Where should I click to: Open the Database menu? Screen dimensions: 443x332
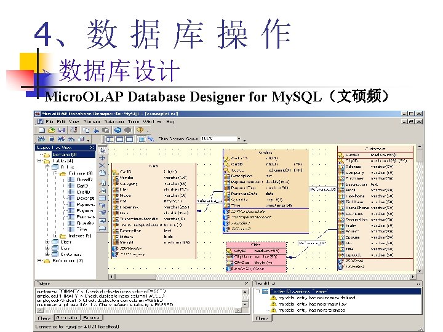114,122
